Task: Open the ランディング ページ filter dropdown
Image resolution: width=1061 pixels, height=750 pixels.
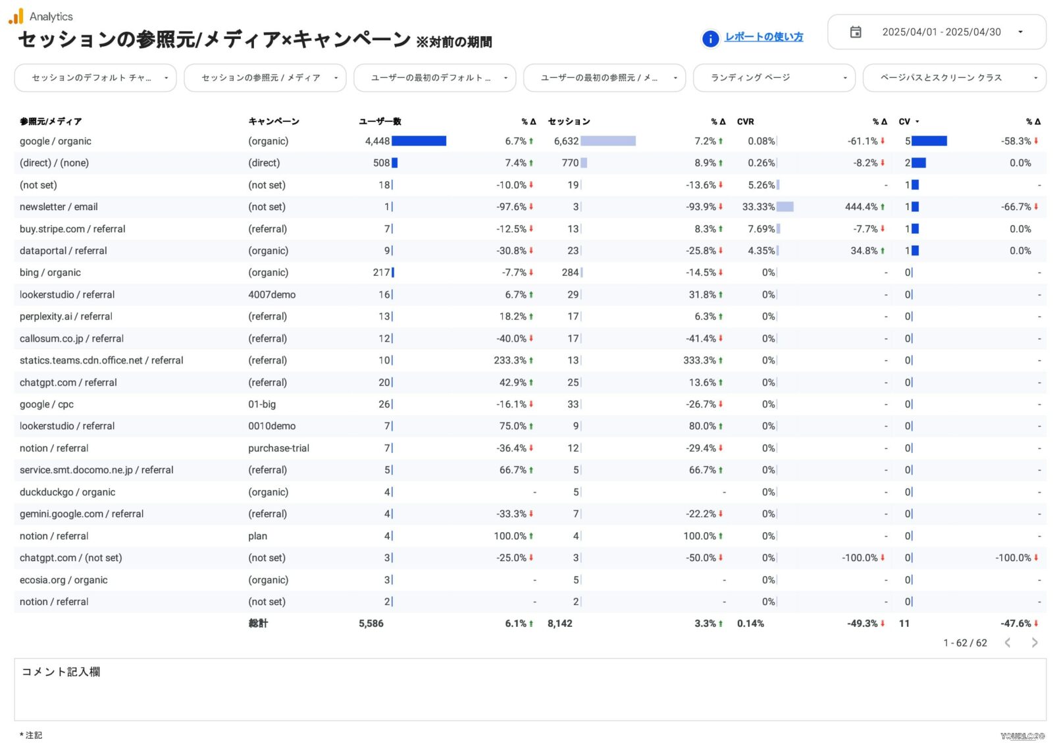Action: (774, 78)
